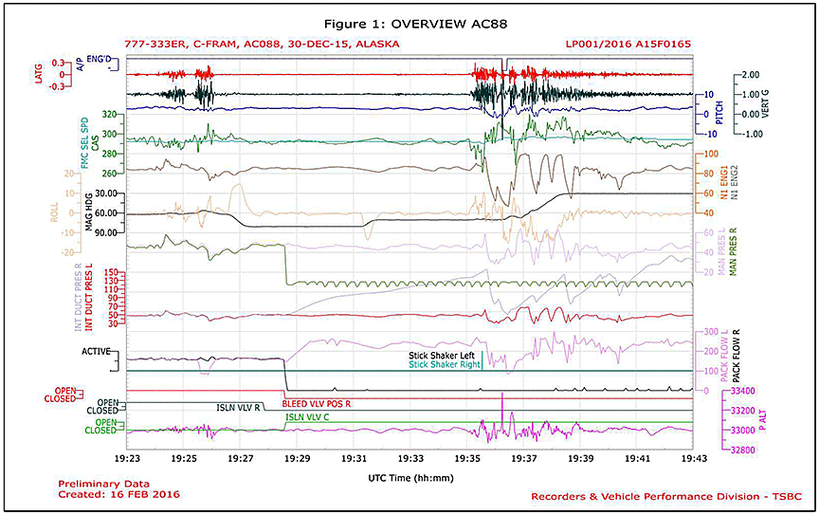
Task: Click the 19:29 tick on the time axis
Action: pyautogui.click(x=298, y=458)
